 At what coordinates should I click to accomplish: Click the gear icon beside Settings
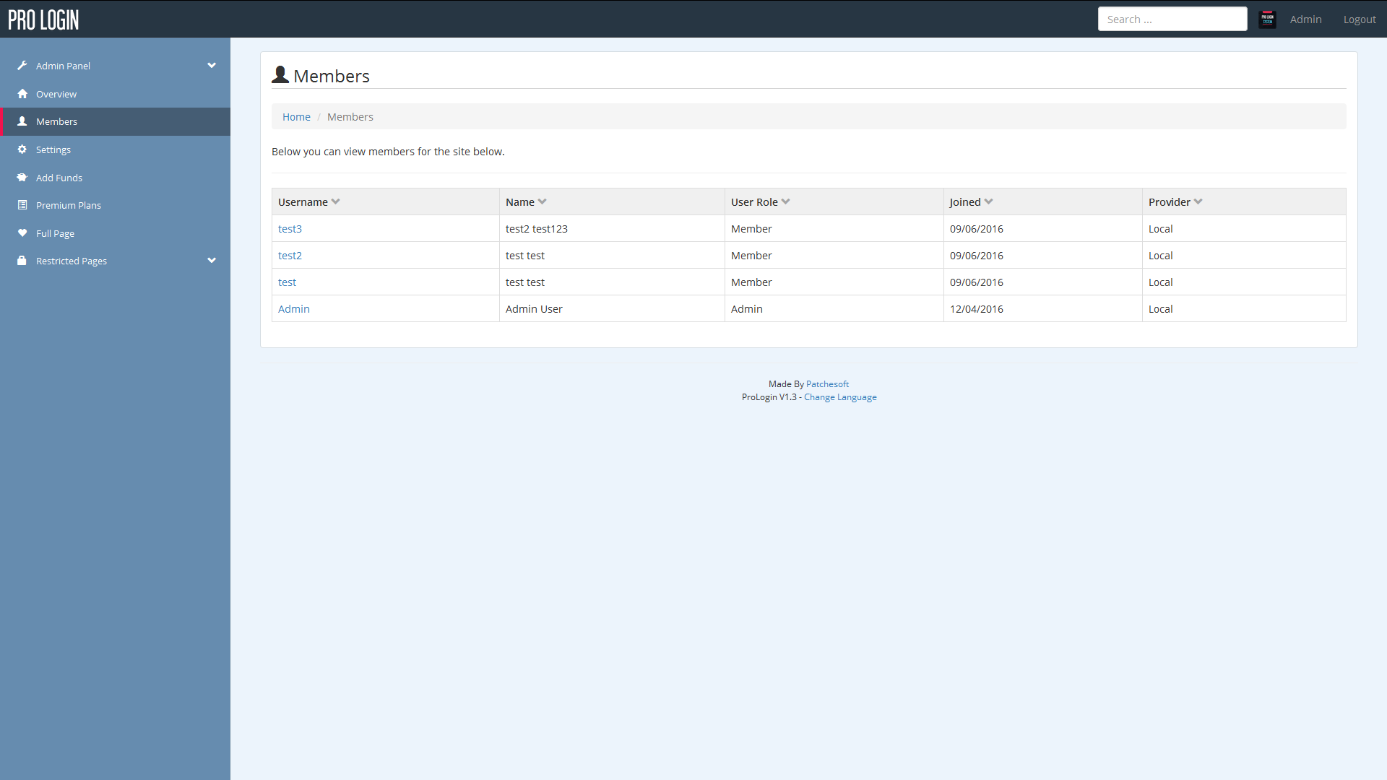(22, 149)
